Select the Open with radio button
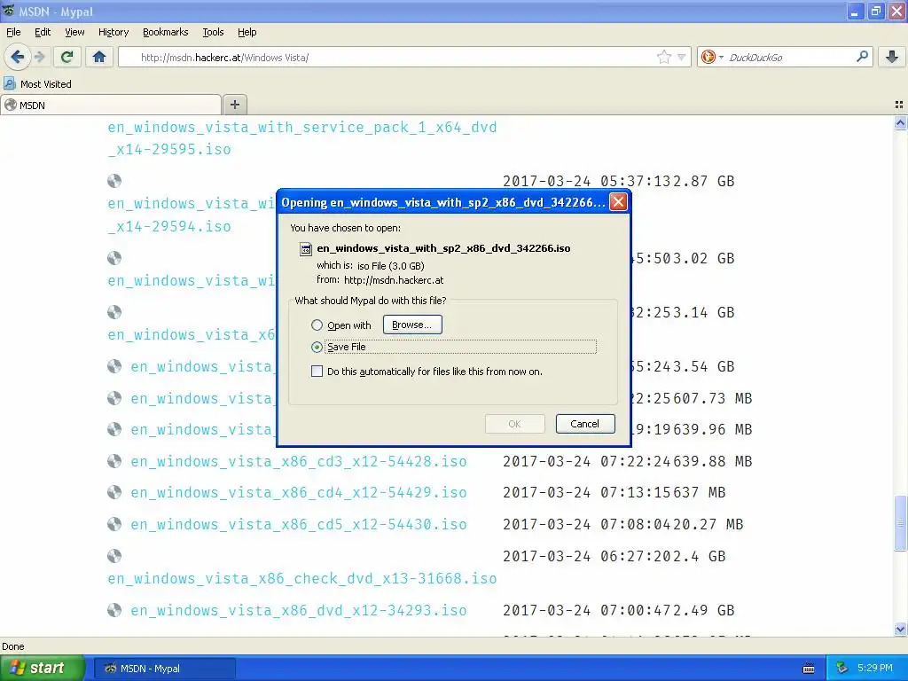 (317, 325)
